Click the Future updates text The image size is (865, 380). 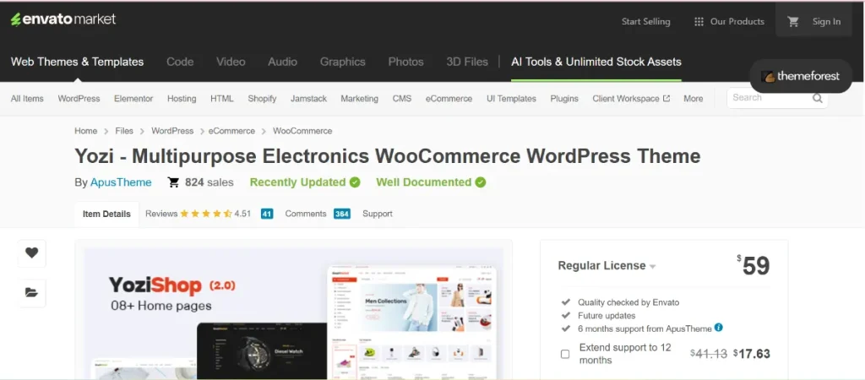(x=607, y=316)
